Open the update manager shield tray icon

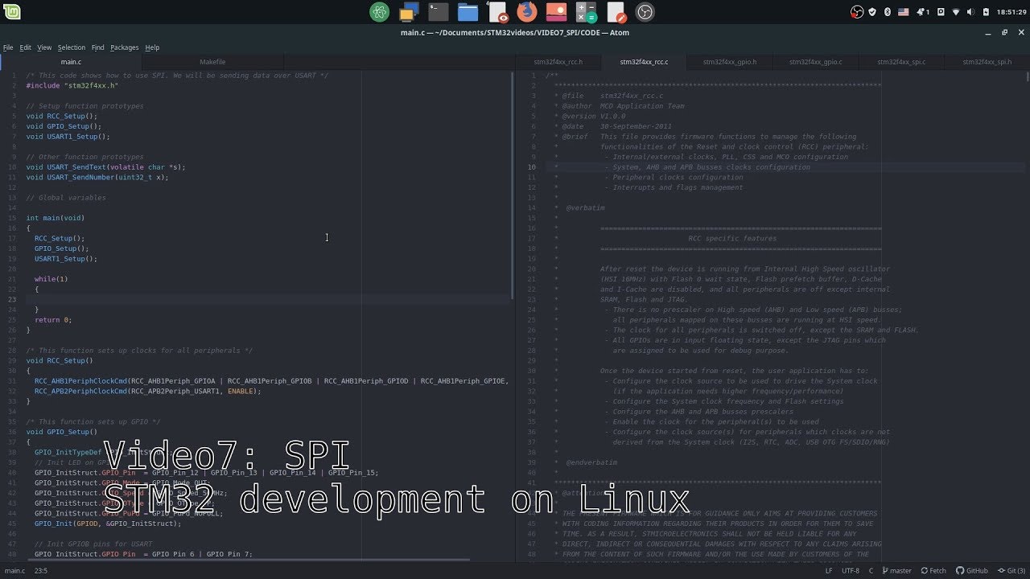click(872, 12)
